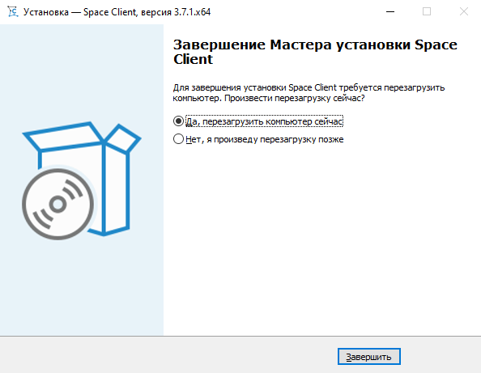This screenshot has height=373, width=481.
Task: Click the label text 'Да, перезагрузить компьютер сейчас'
Action: click(x=264, y=121)
